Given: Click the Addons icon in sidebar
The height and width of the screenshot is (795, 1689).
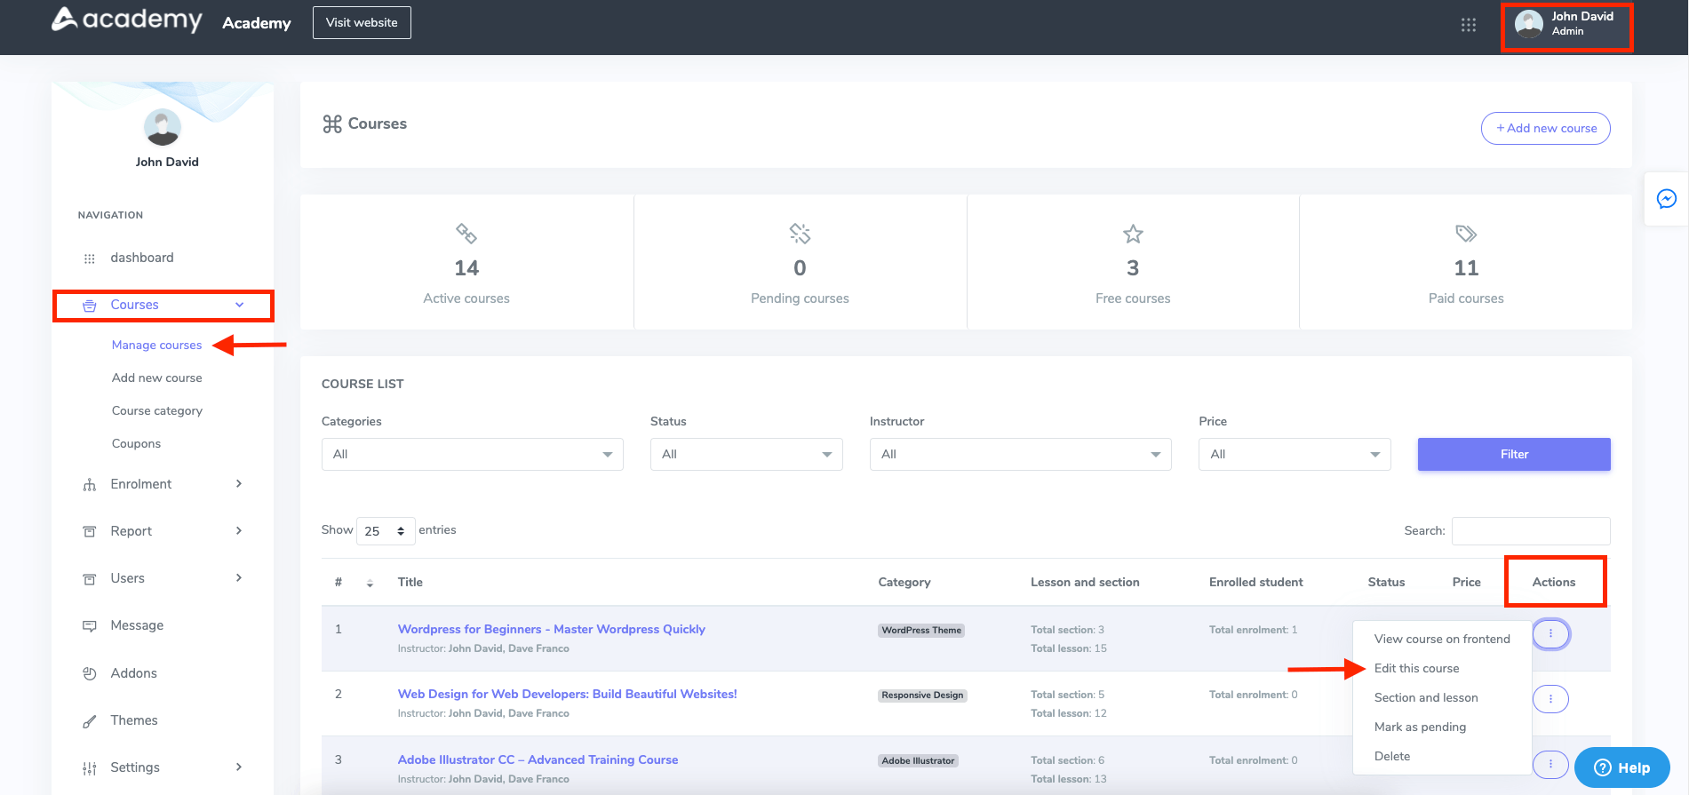Looking at the screenshot, I should pyautogui.click(x=89, y=673).
